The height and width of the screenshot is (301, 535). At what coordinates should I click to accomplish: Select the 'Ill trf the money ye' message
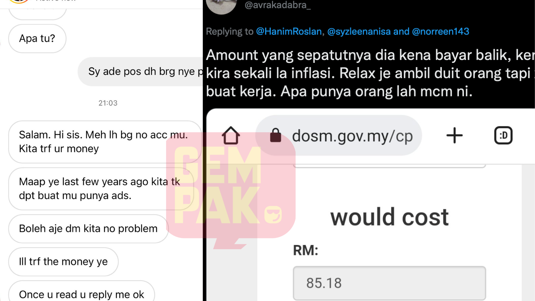63,262
